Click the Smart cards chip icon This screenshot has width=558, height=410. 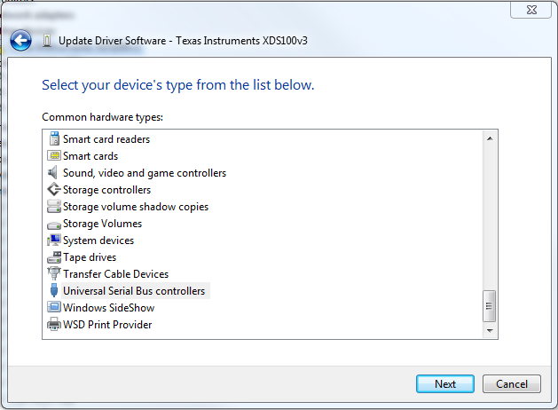pos(54,155)
